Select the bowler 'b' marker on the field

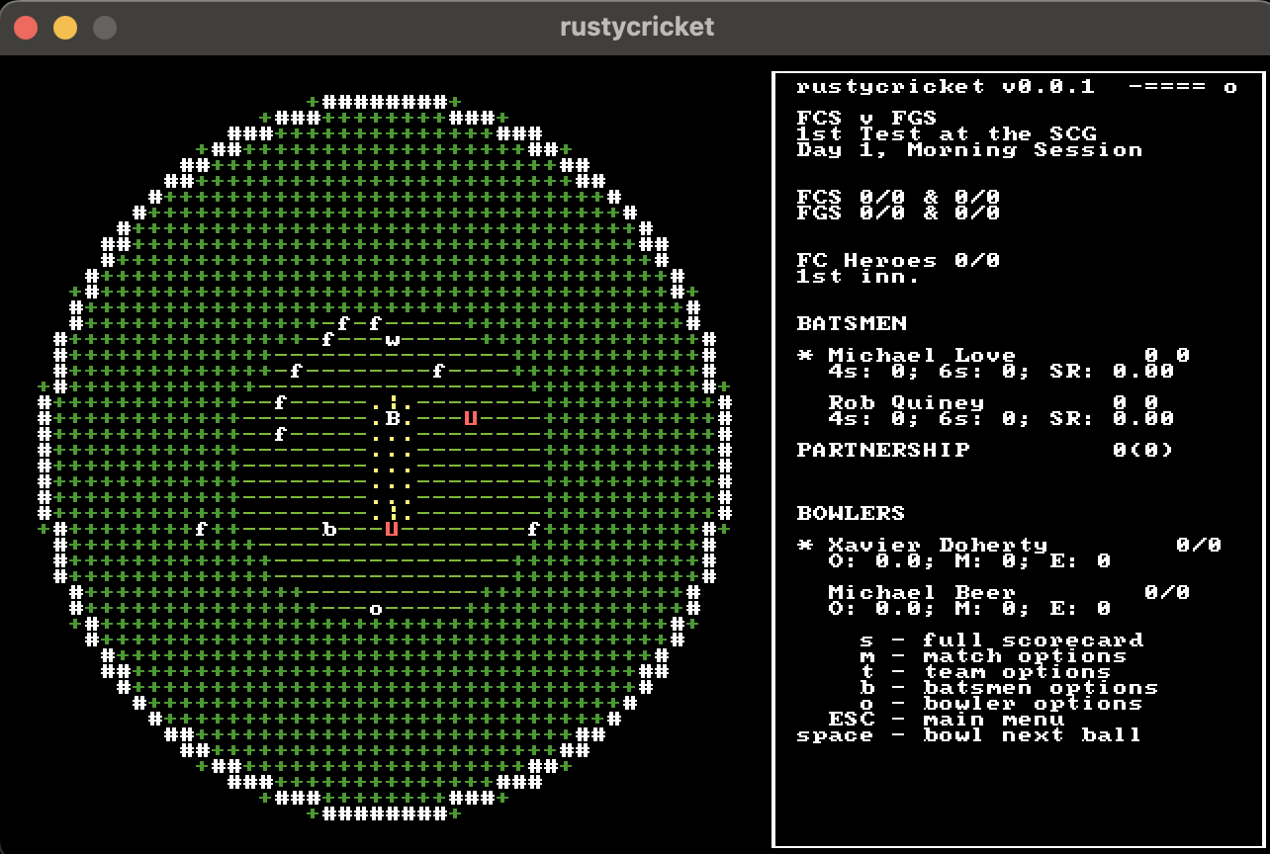coord(329,530)
